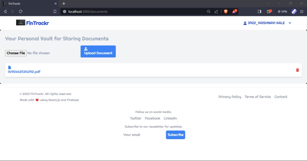
Task: Click the Brave Rewards triangle icon
Action: coord(234,11)
